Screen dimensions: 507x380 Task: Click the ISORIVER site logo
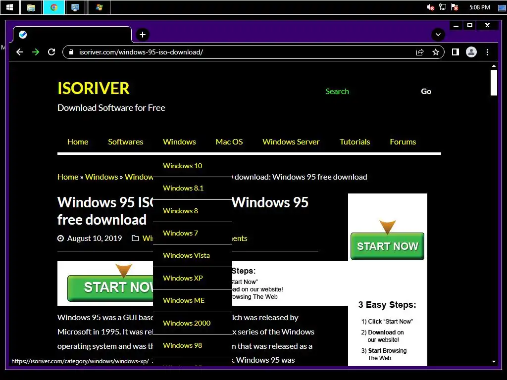tap(94, 88)
